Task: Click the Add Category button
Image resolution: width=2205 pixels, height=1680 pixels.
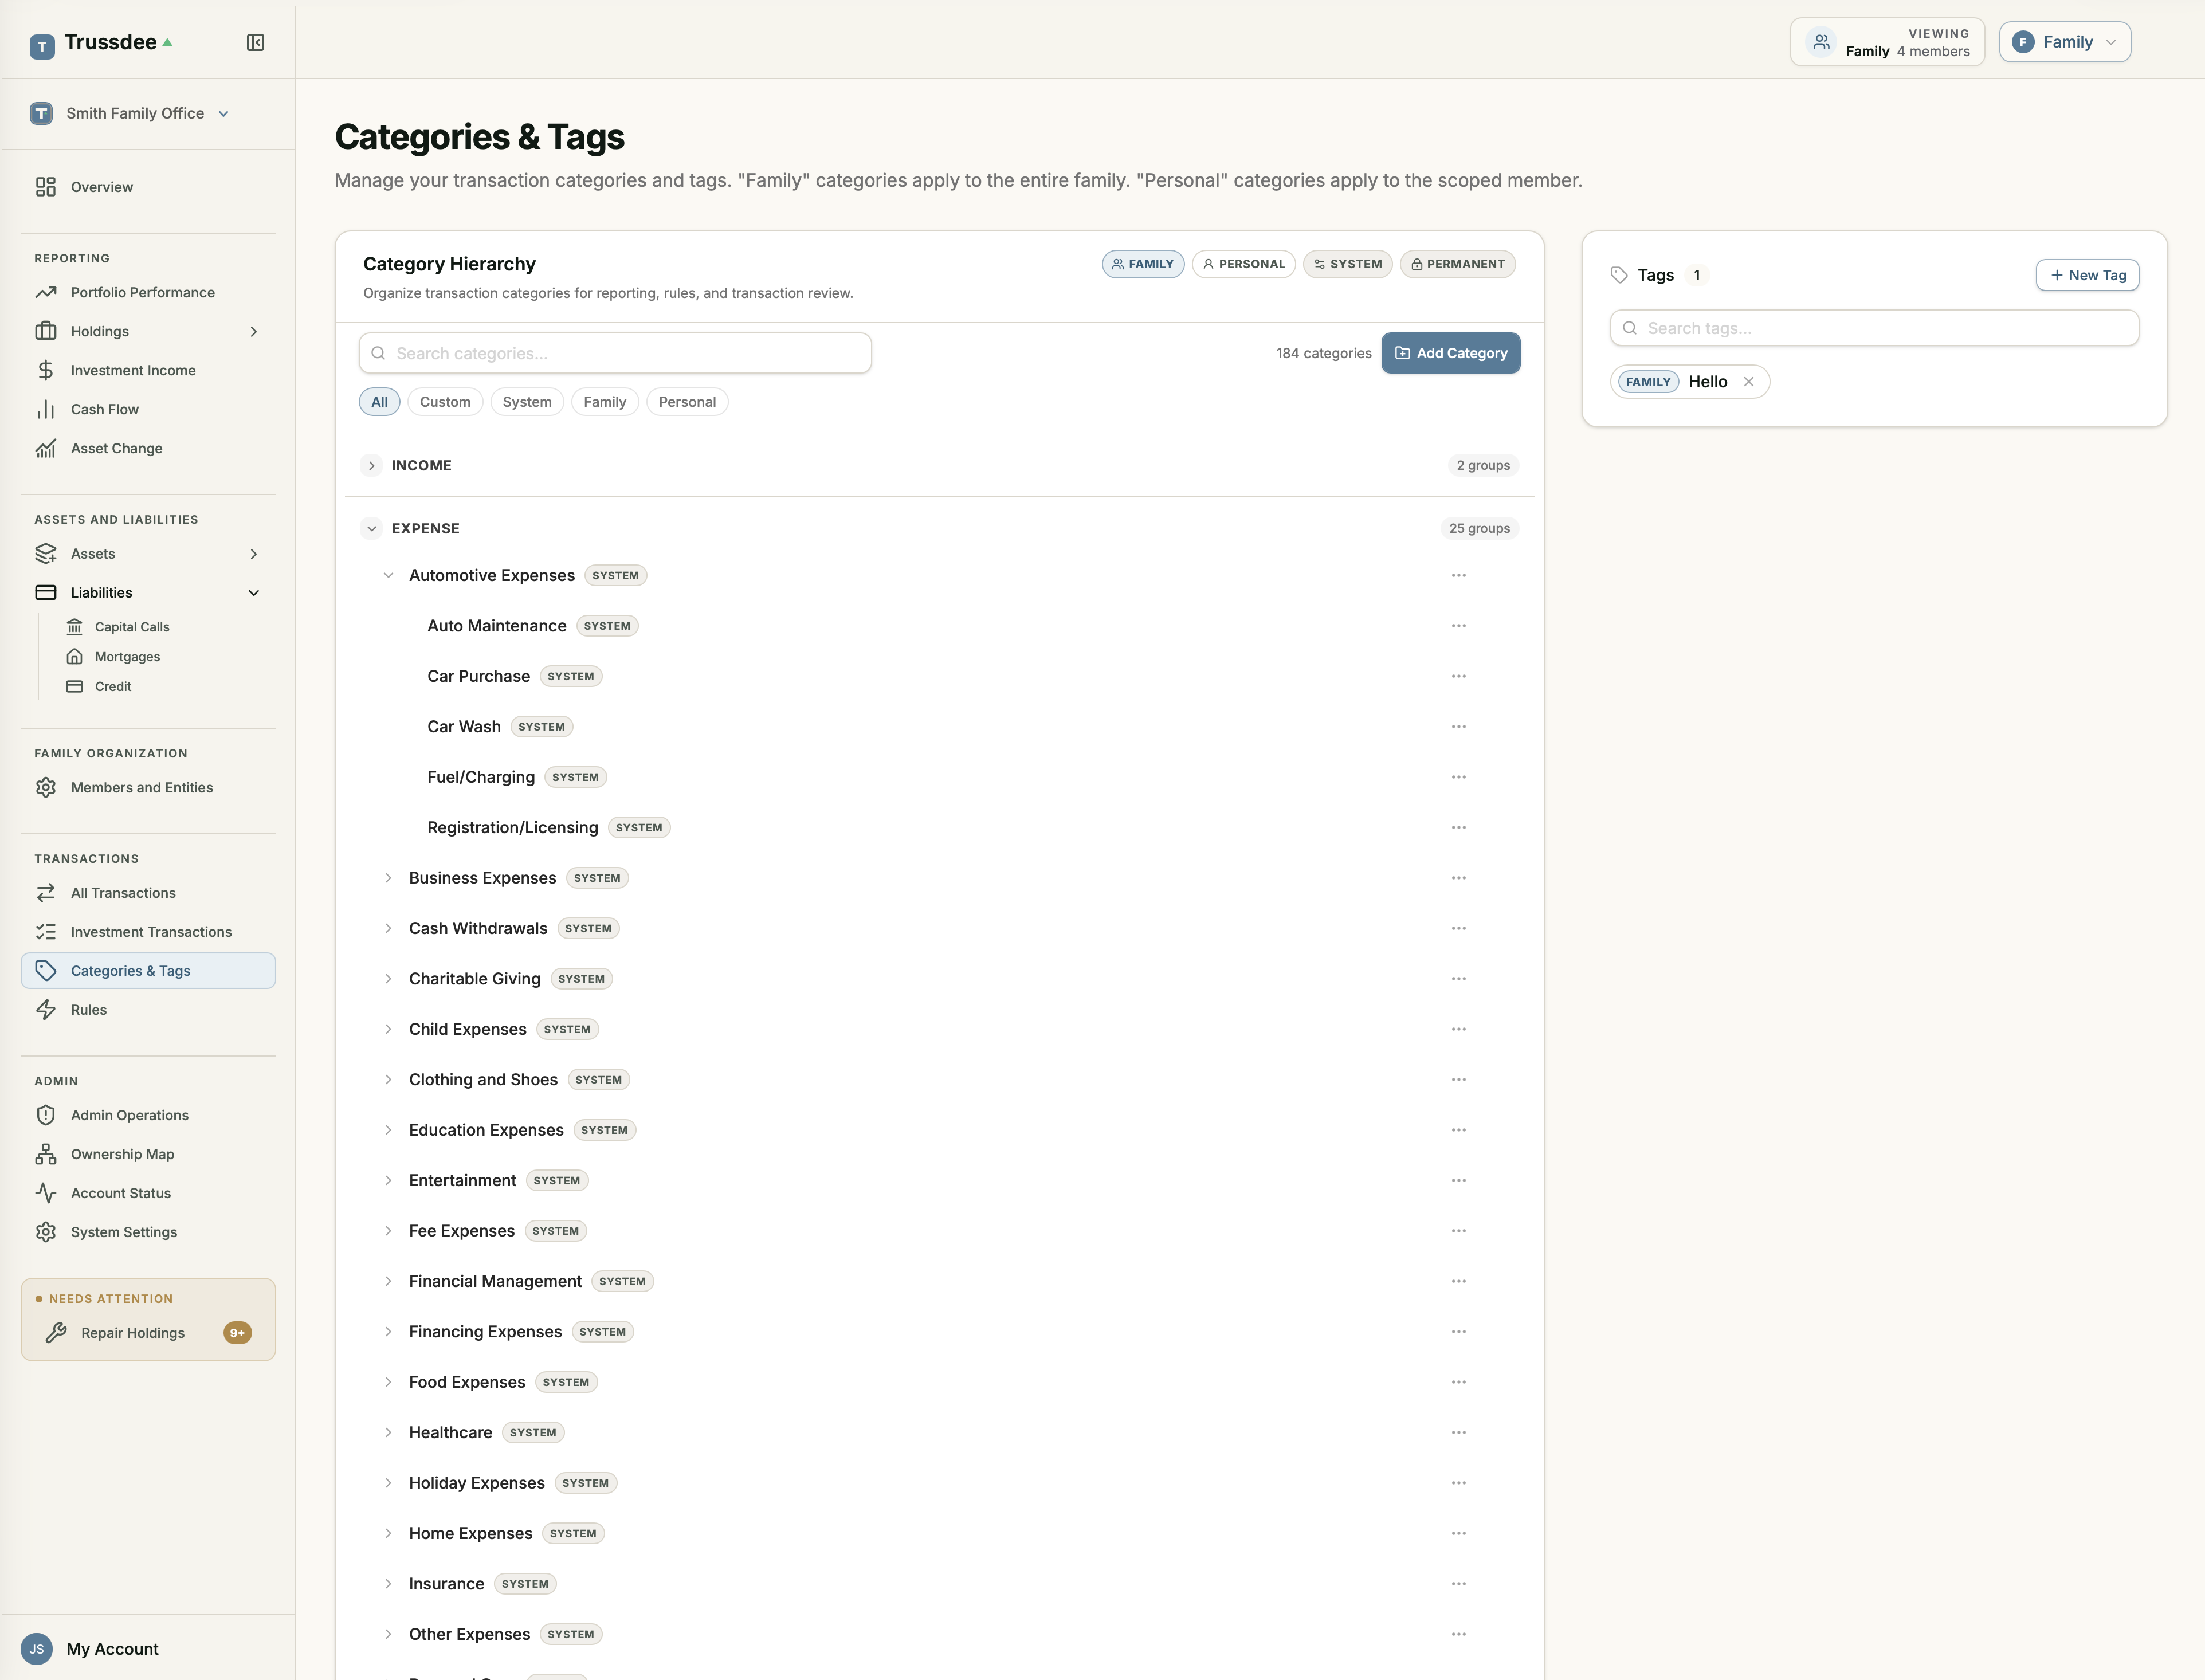Action: pyautogui.click(x=1450, y=353)
